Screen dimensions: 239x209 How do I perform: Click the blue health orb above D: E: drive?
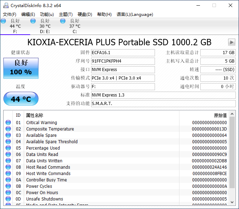(x=33, y=21)
